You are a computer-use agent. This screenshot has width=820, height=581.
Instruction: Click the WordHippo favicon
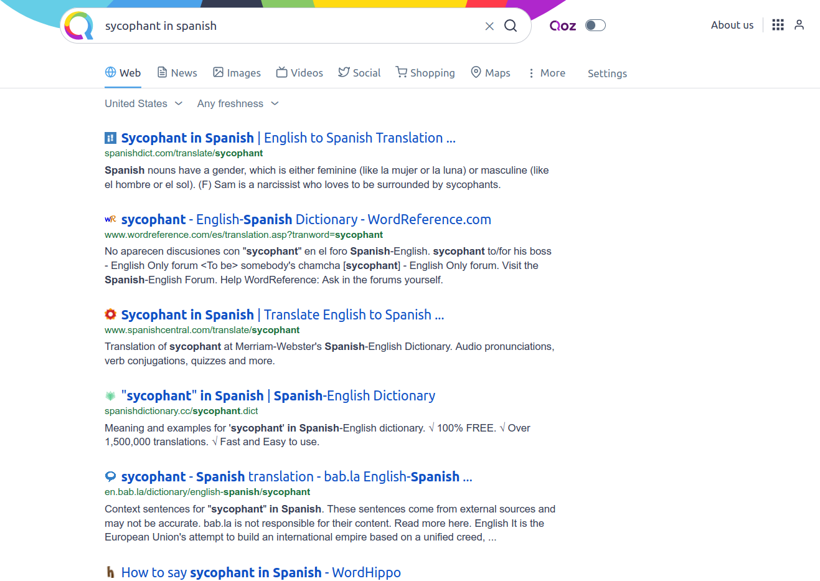[x=110, y=572]
